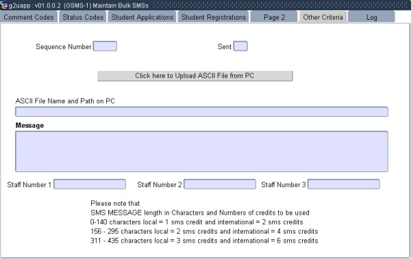Select the Student Applications tab

[x=142, y=17]
